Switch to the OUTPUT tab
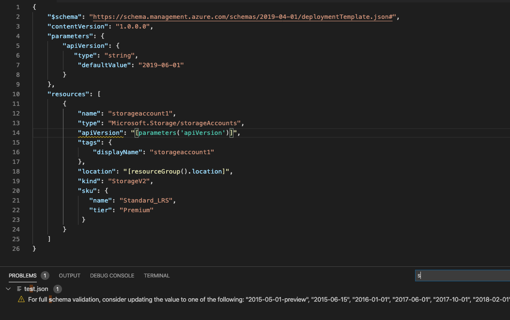The width and height of the screenshot is (510, 320). pos(69,276)
